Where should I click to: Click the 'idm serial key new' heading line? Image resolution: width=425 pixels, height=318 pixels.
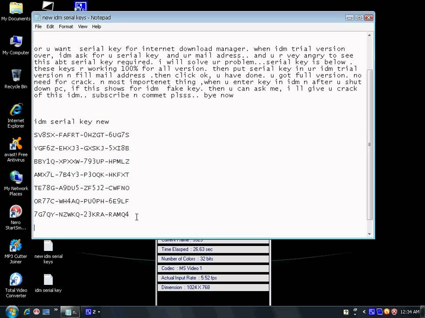pyautogui.click(x=72, y=122)
